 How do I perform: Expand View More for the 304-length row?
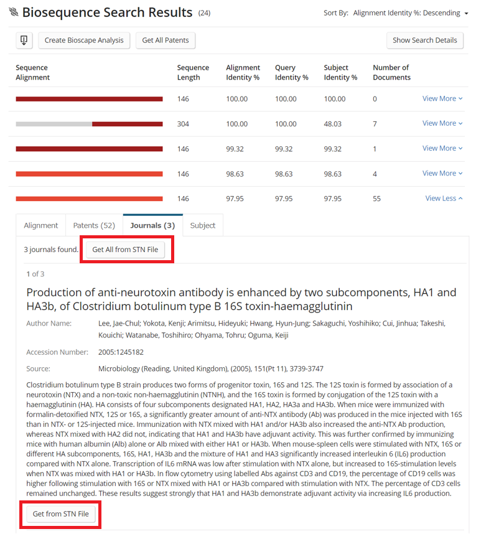click(x=442, y=123)
